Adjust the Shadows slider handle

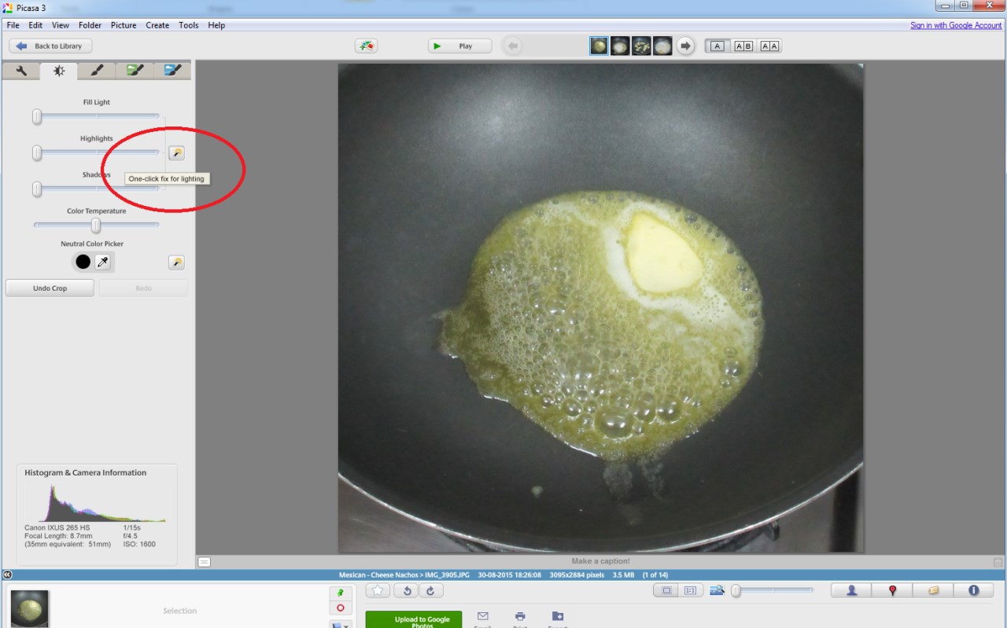click(x=37, y=189)
